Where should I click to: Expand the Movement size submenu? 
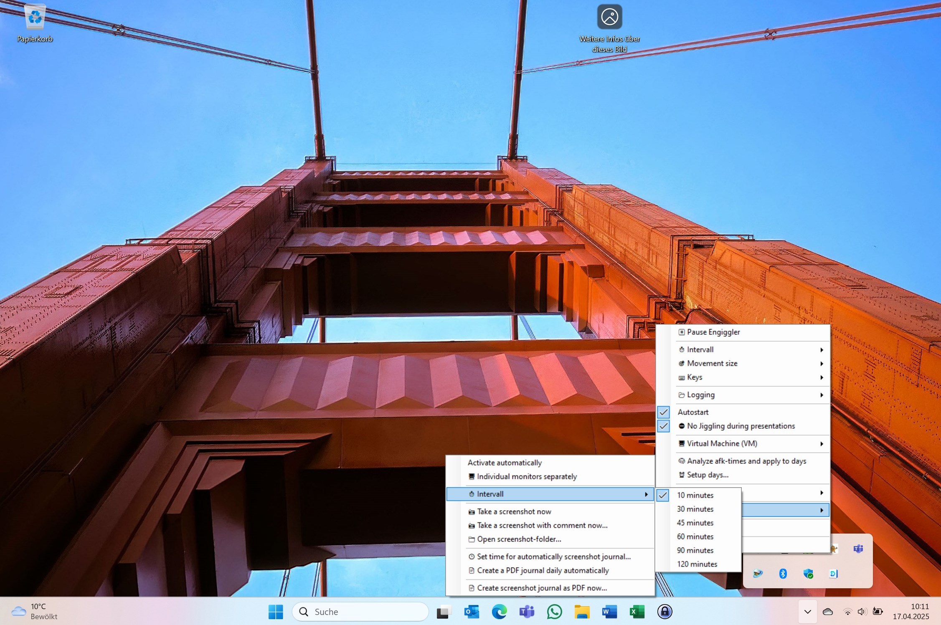point(743,363)
